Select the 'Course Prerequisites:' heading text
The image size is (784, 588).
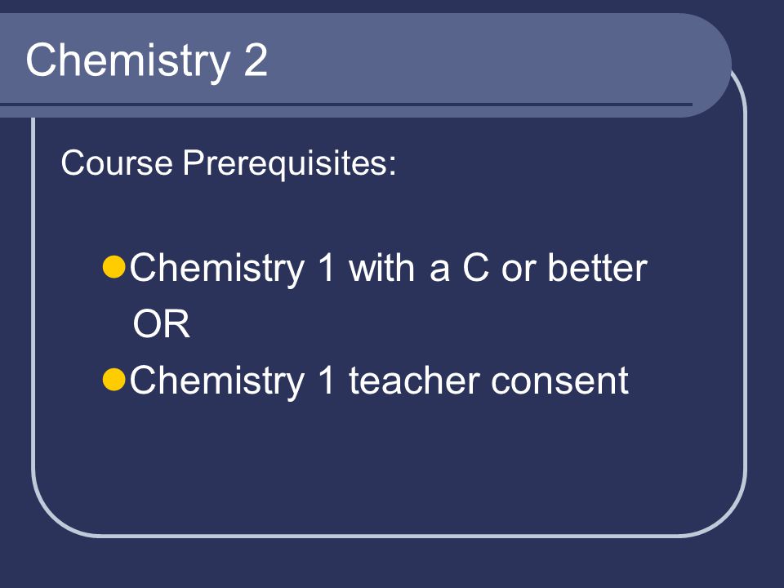click(229, 163)
